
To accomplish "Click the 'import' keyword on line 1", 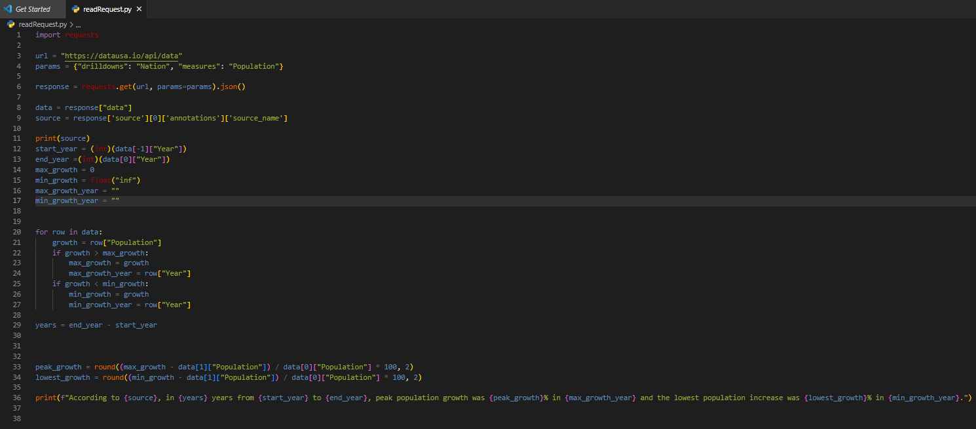I will pos(48,35).
